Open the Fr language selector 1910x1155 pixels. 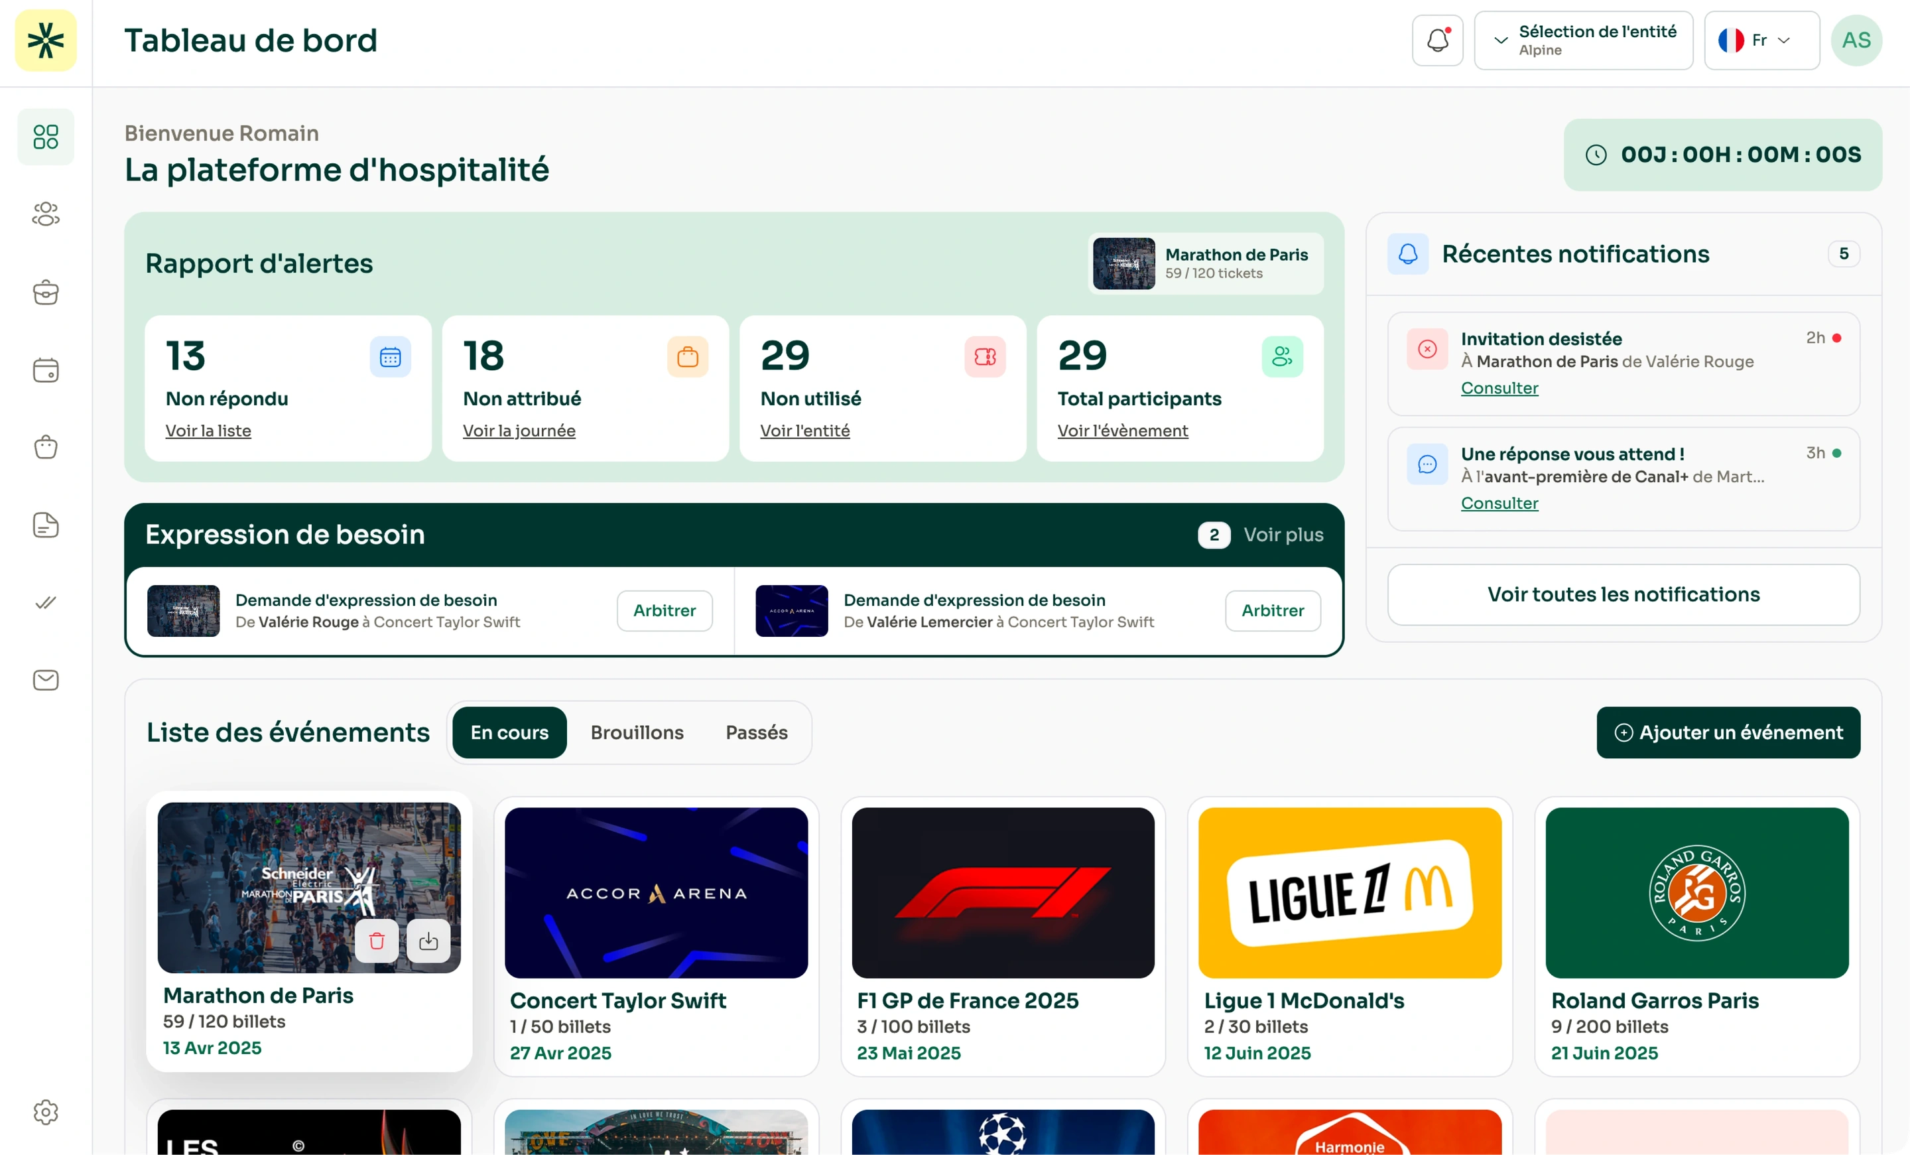[x=1762, y=40]
